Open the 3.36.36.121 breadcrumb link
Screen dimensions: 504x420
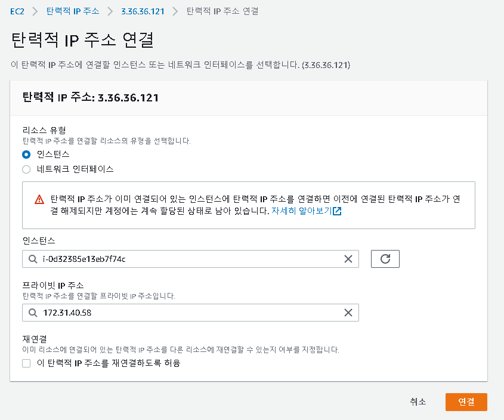click(143, 11)
